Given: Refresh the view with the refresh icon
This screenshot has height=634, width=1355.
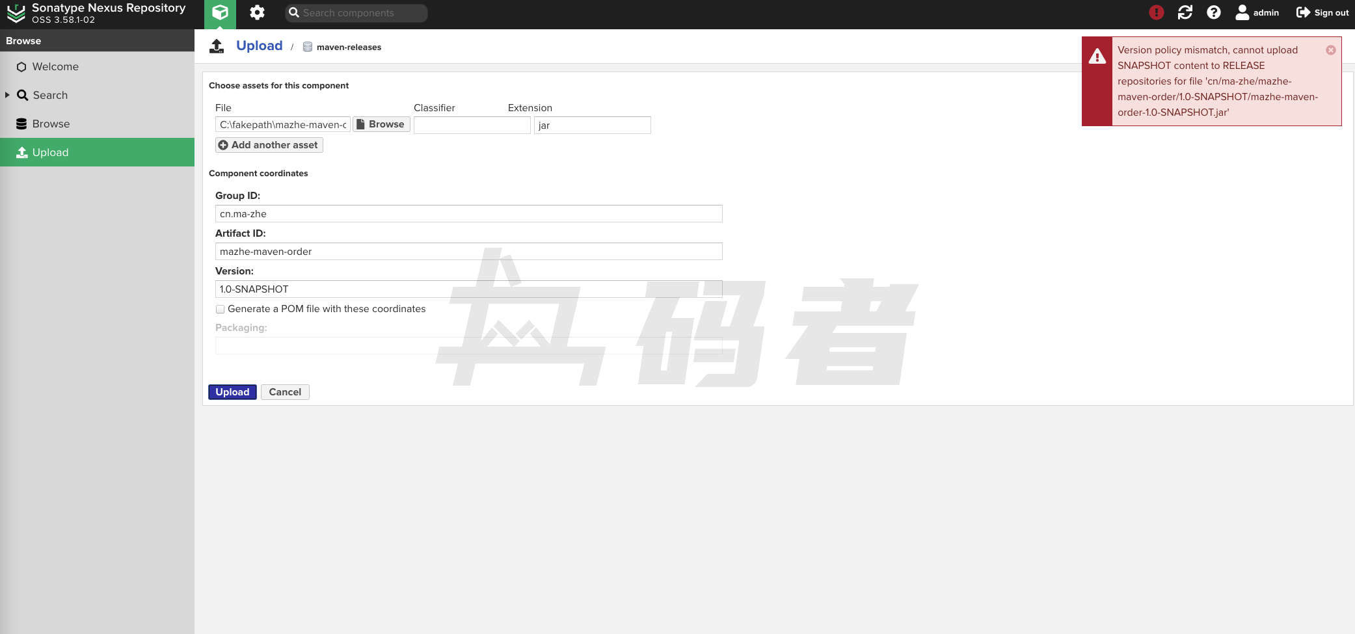Looking at the screenshot, I should pos(1185,12).
